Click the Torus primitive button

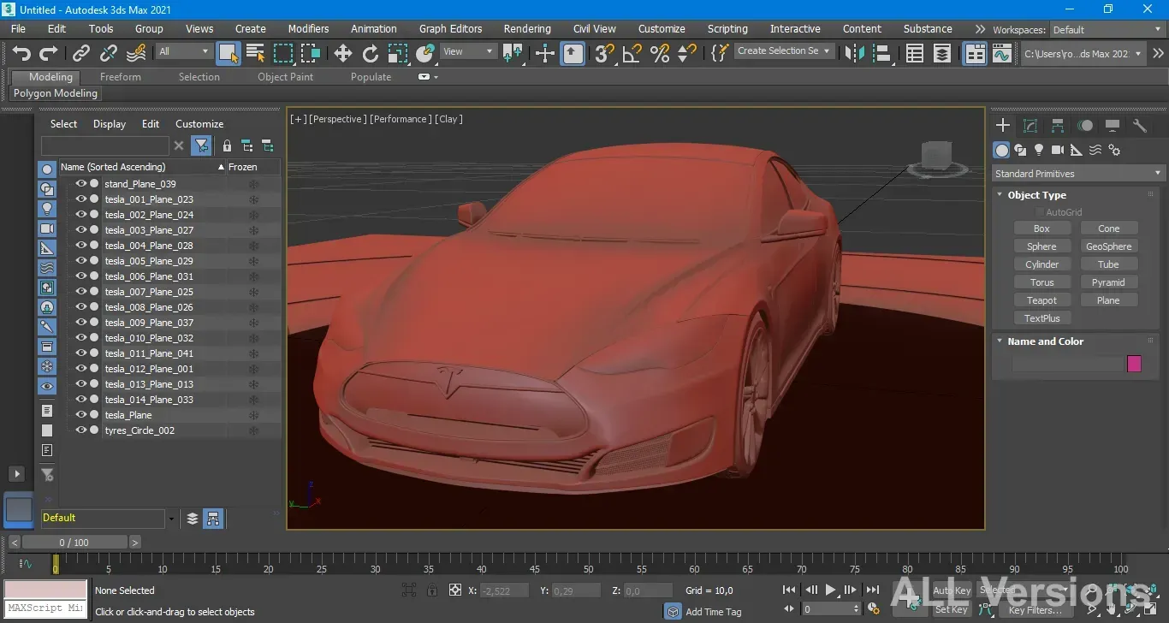point(1041,282)
